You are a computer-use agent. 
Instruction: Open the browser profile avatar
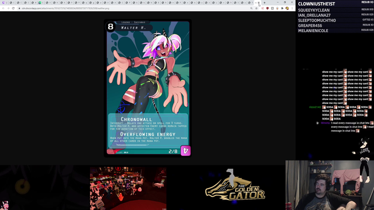tap(287, 8)
